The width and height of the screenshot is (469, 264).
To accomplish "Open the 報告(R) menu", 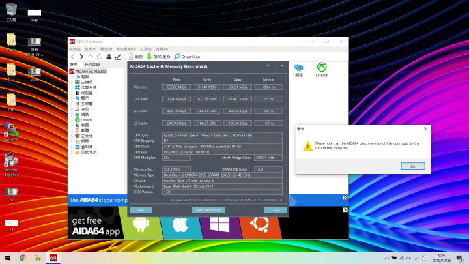I will (106, 49).
